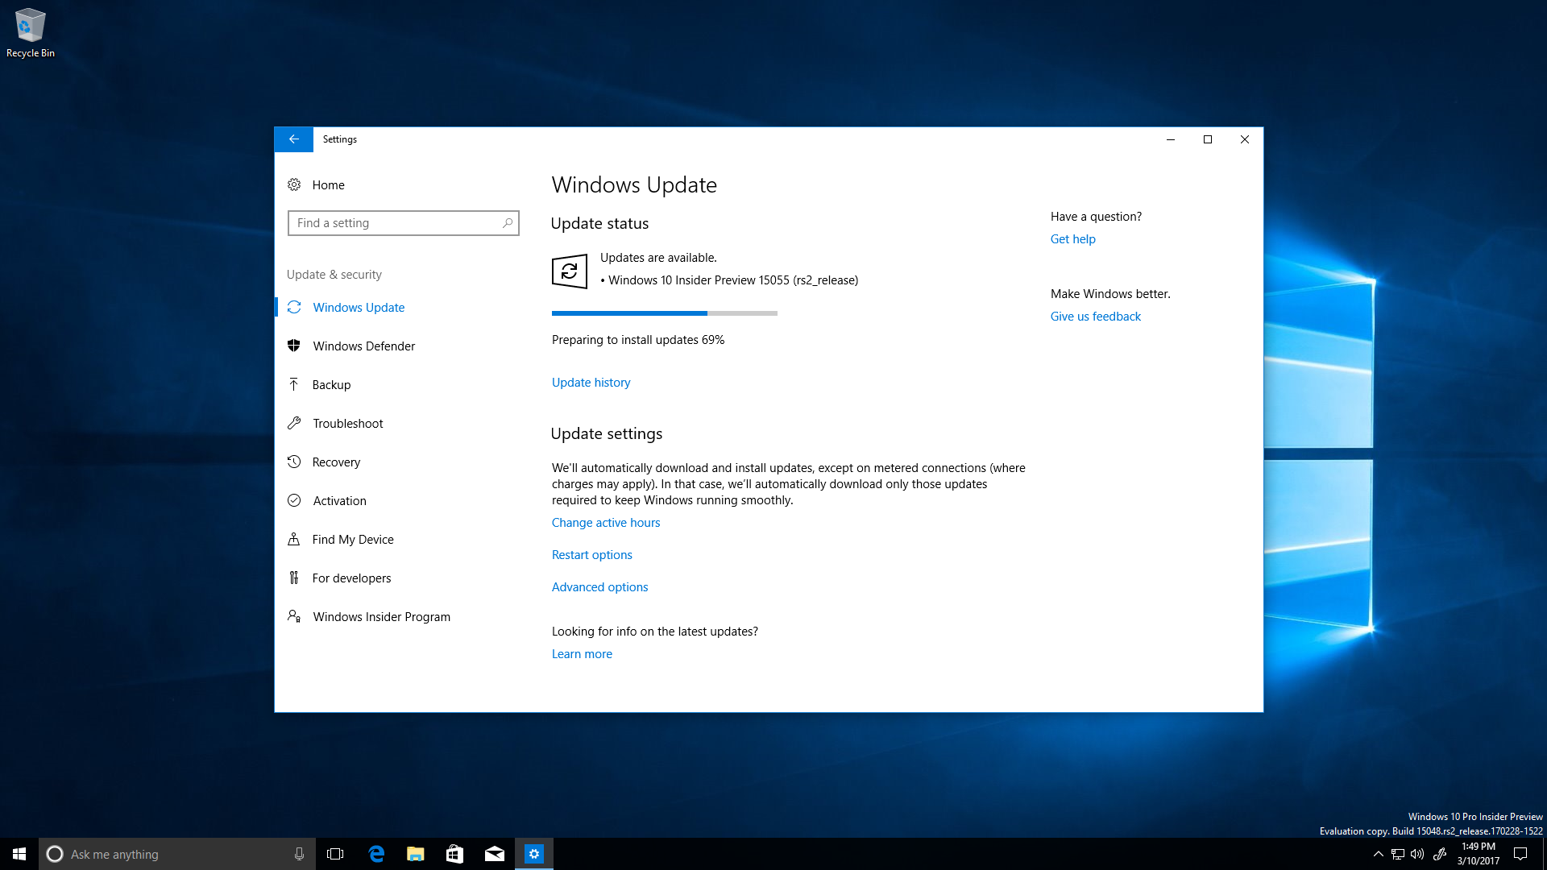Screen dimensions: 1547x870
Task: Open Task View from taskbar
Action: [335, 854]
